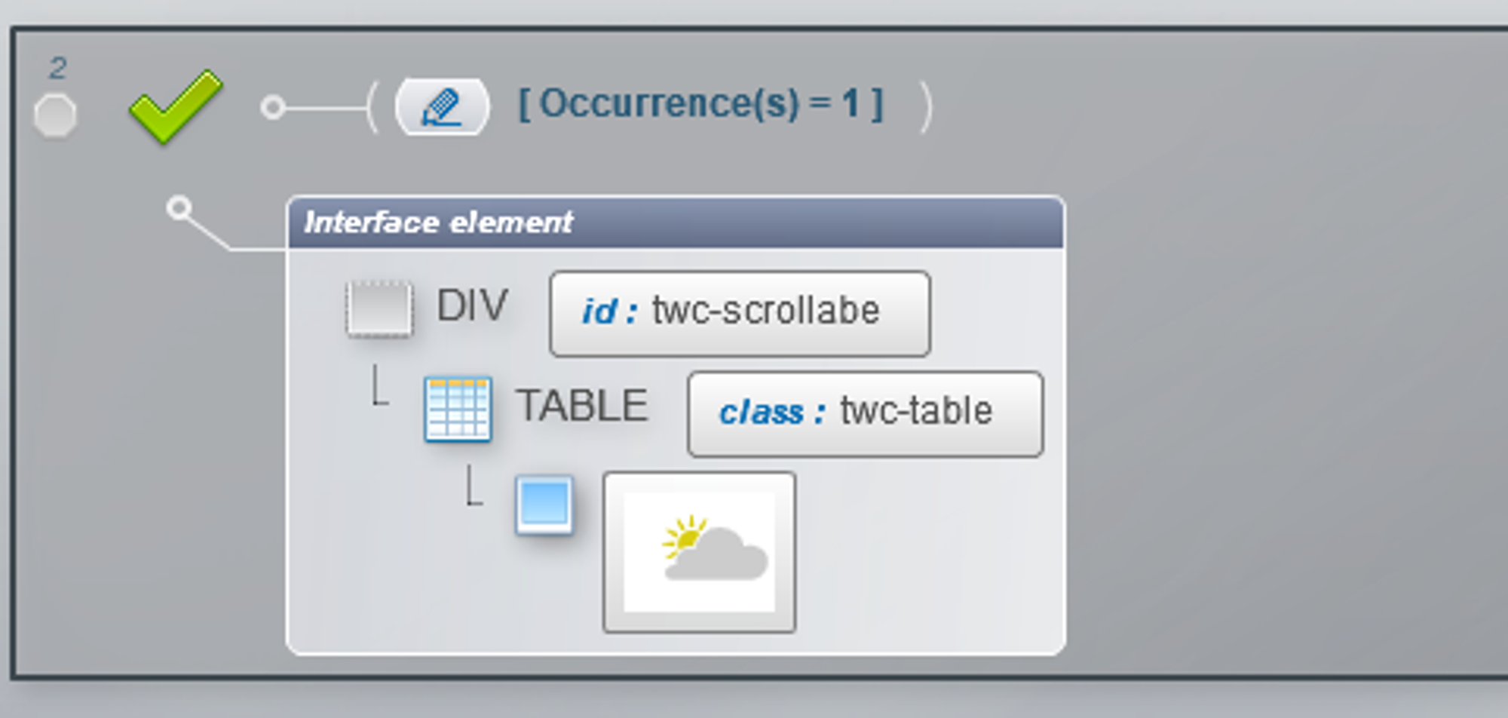Click the circle connector before Occurrence
This screenshot has width=1508, height=718.
click(x=273, y=108)
